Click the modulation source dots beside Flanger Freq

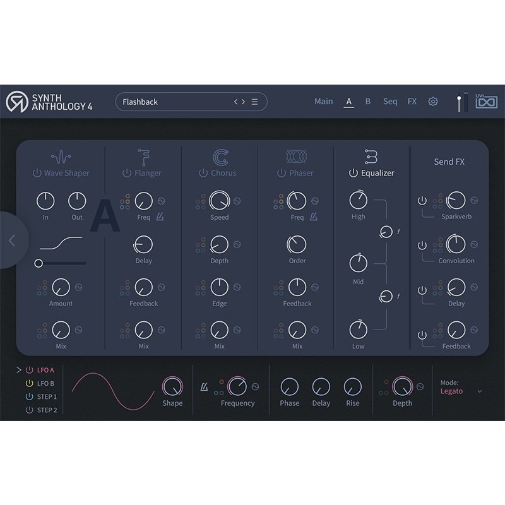pyautogui.click(x=125, y=201)
